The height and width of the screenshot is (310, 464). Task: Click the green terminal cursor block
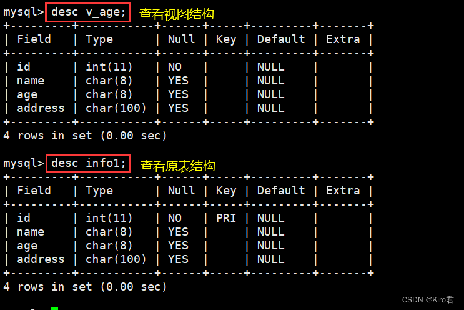click(54, 307)
